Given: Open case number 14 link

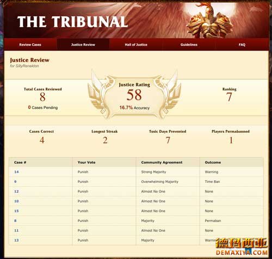Looking at the screenshot, I should click(x=16, y=172).
